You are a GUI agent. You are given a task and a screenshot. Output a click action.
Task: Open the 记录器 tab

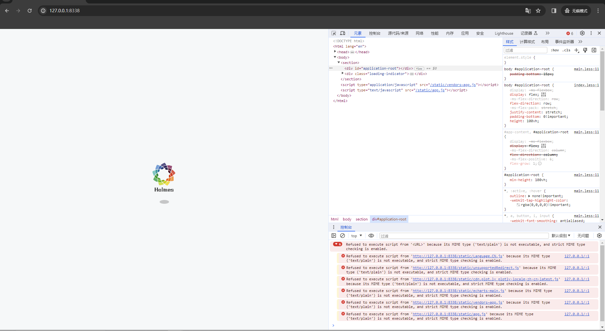[529, 33]
